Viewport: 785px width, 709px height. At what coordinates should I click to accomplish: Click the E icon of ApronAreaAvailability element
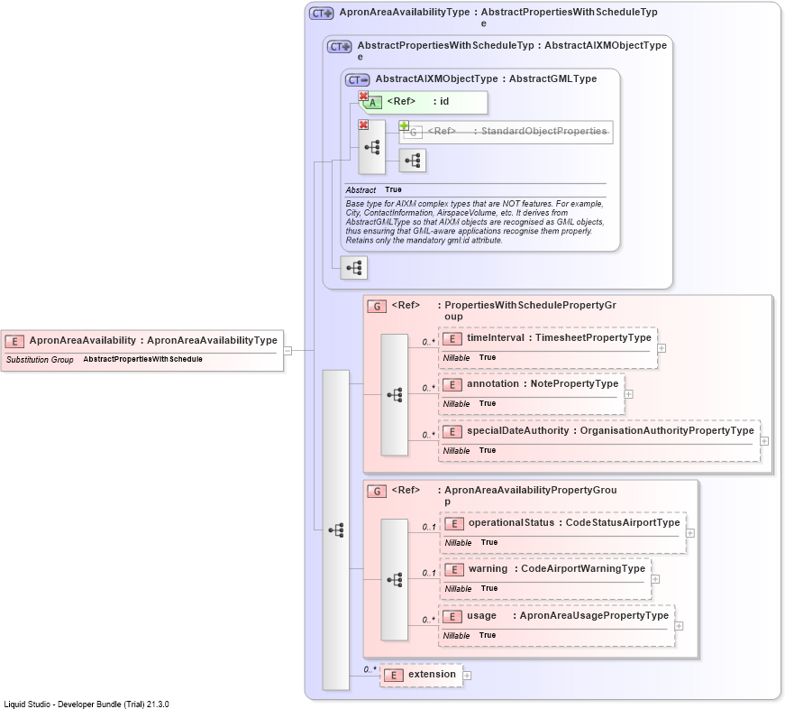pos(14,342)
